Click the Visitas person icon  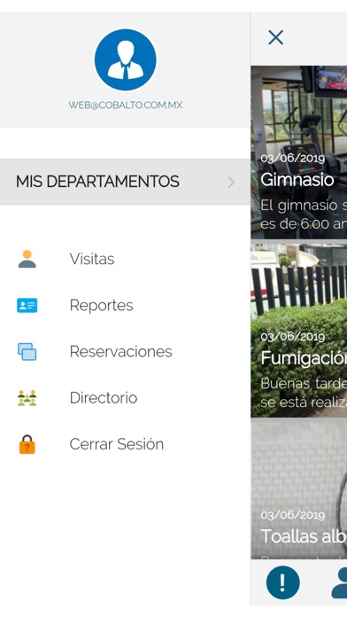pyautogui.click(x=27, y=259)
